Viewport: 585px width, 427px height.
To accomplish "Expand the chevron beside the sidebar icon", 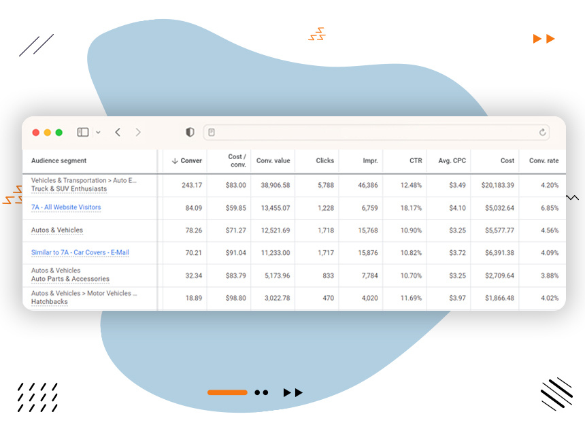I will click(98, 133).
